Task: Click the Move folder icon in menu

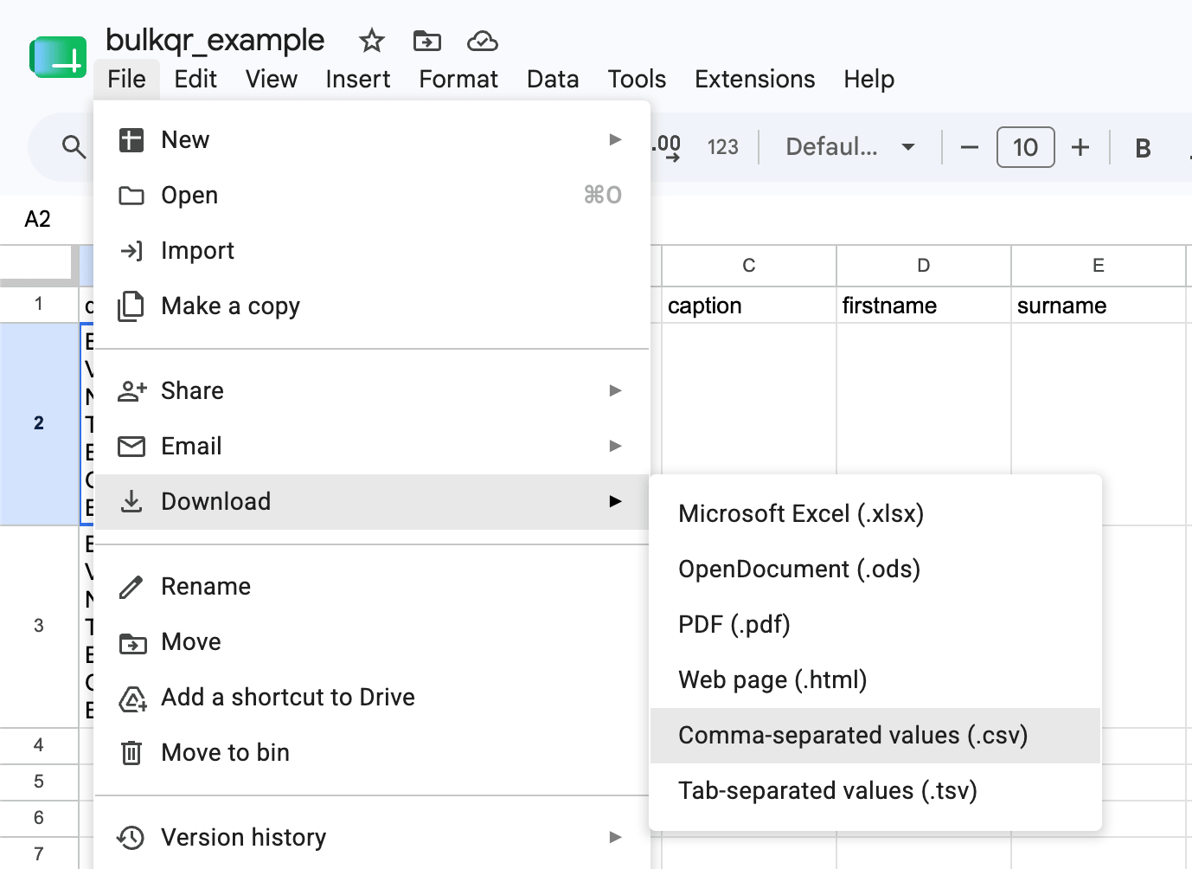Action: [x=132, y=642]
